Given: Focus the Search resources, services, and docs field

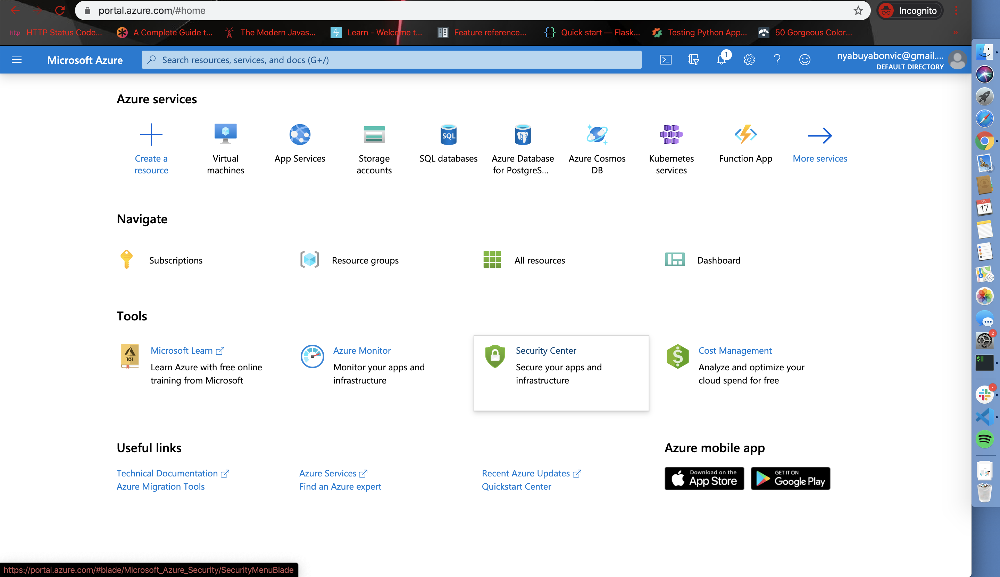Looking at the screenshot, I should point(391,60).
